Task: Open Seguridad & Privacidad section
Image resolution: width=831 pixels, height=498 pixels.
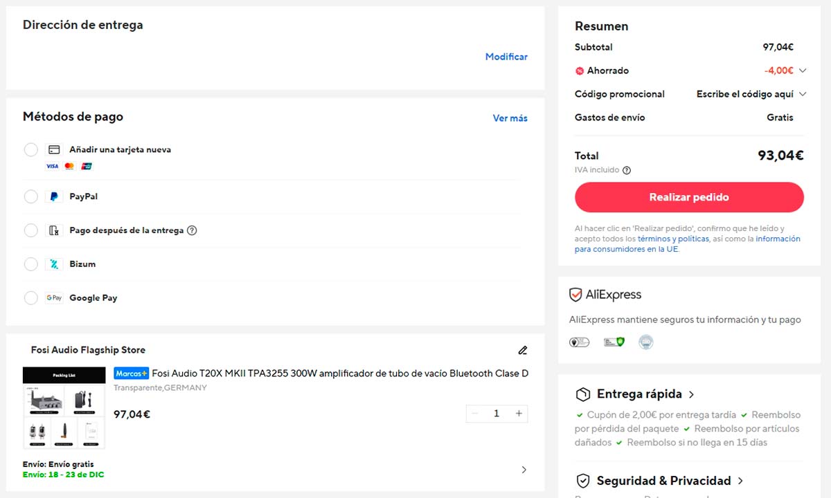Action: pos(740,481)
